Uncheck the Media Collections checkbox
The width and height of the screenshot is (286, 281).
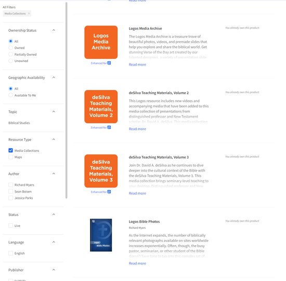(10, 150)
